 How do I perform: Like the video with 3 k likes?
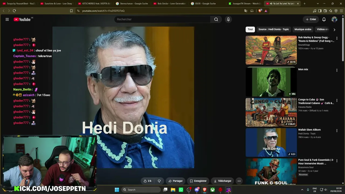pos(147,181)
